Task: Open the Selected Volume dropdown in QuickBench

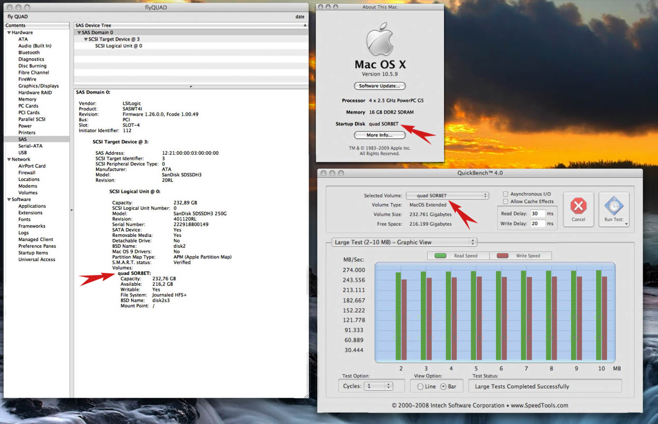Action: click(447, 196)
